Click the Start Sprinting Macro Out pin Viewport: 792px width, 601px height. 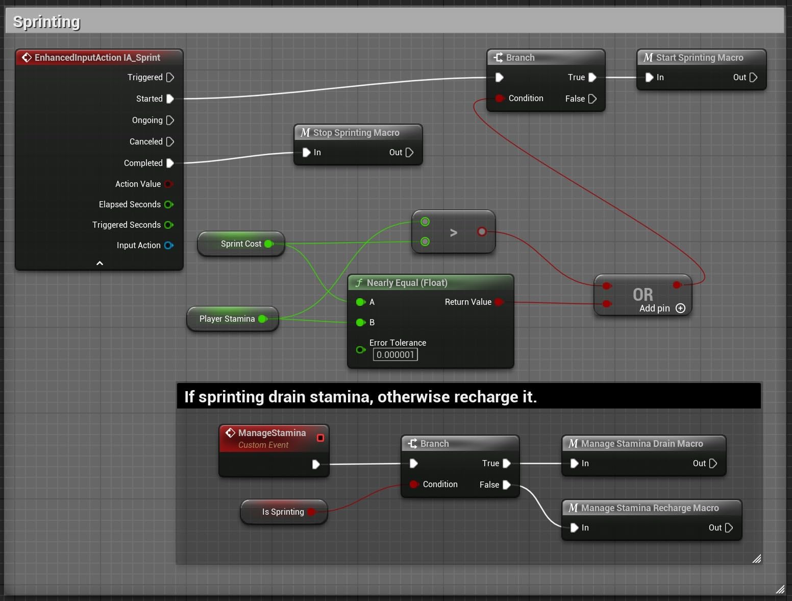(753, 77)
